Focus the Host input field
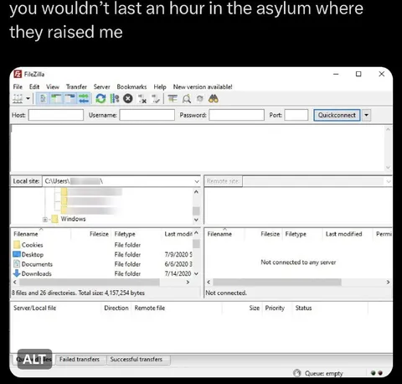 (x=56, y=115)
